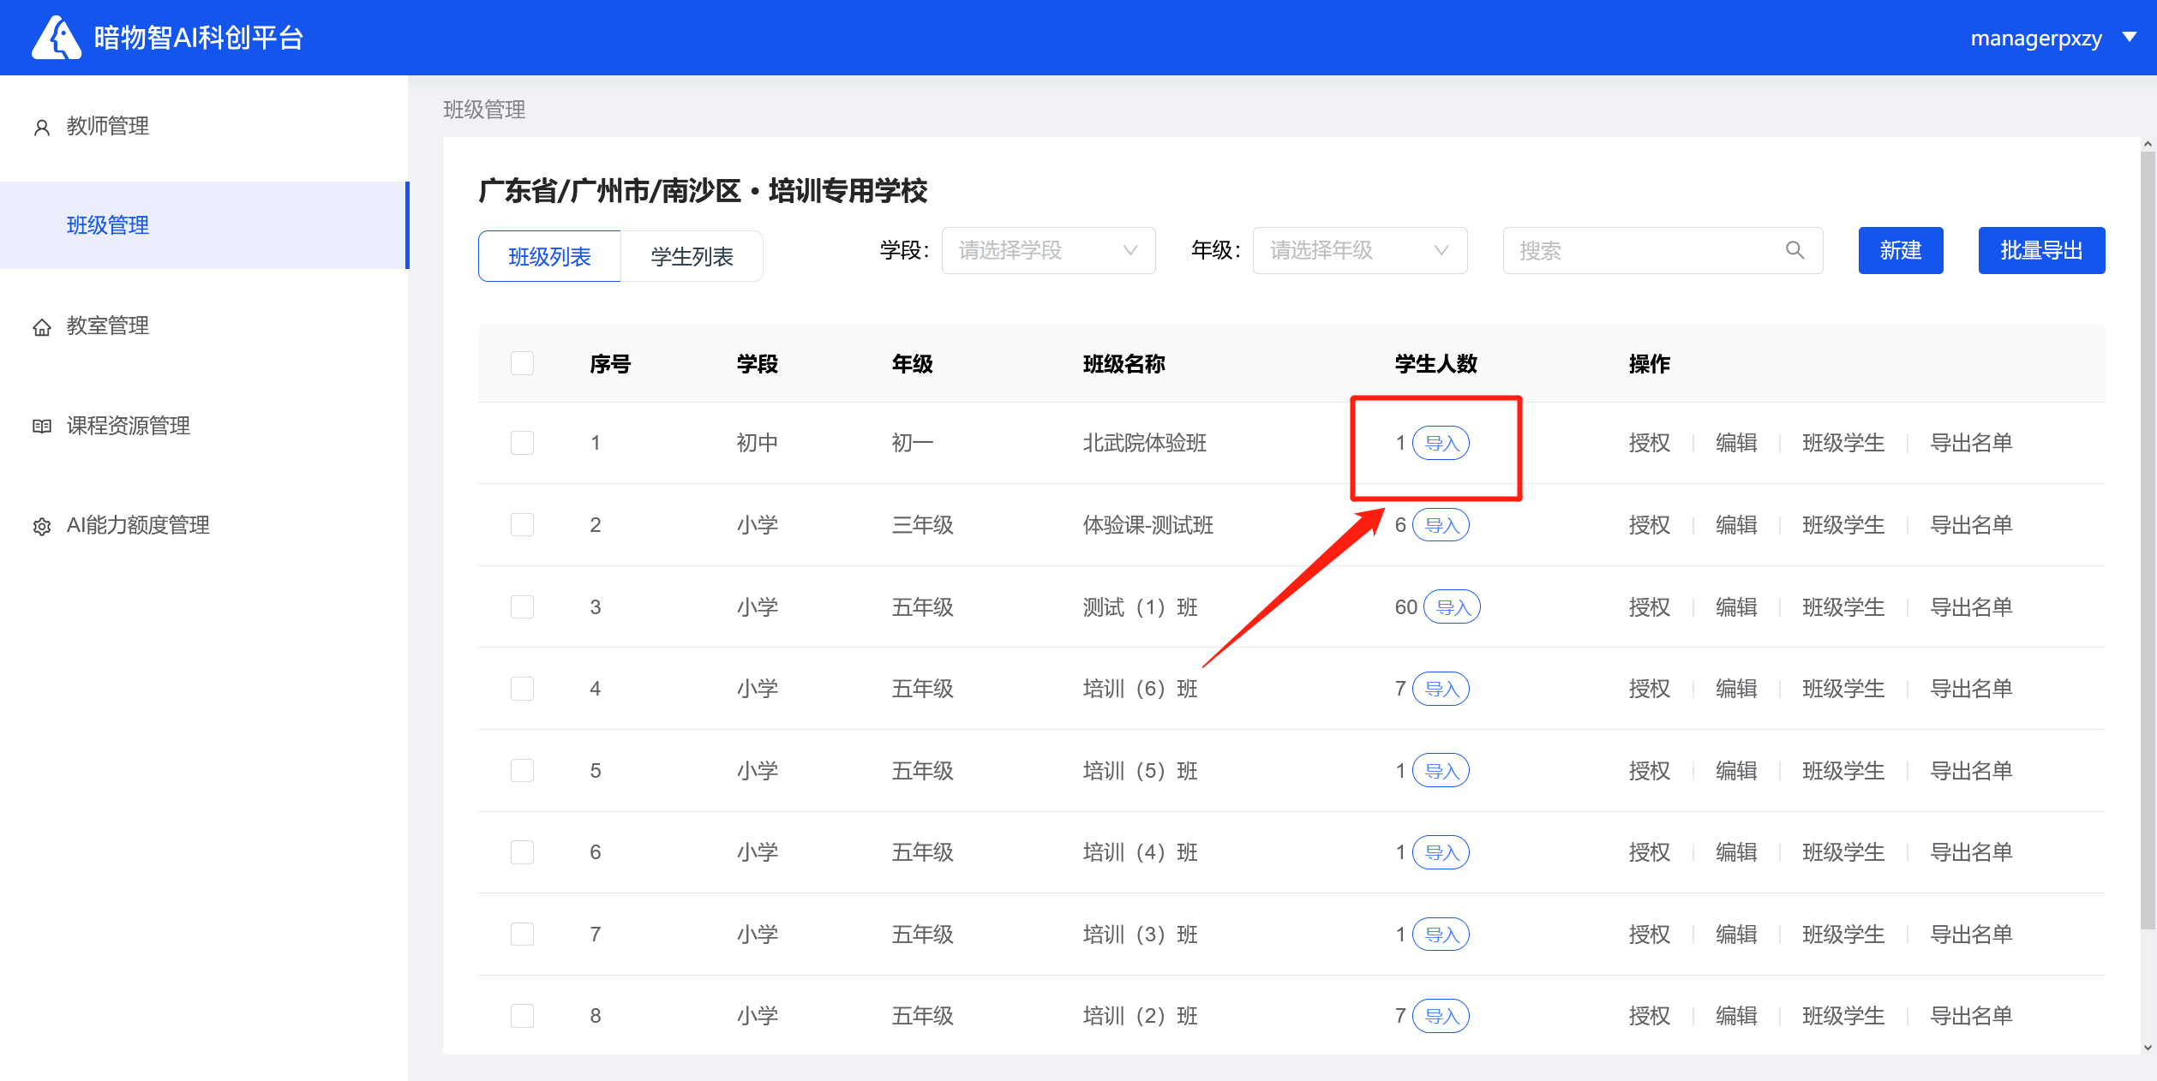Screen dimensions: 2157x1081
Task: Click the classroom management house icon
Action: tap(41, 327)
